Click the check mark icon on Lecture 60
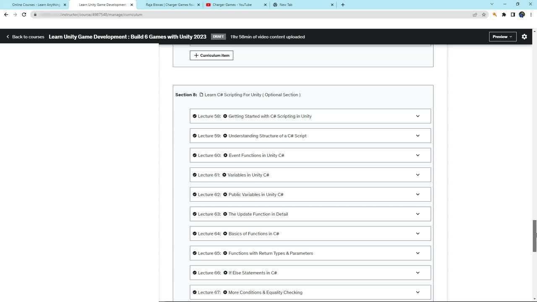This screenshot has width=537, height=302. [x=195, y=155]
